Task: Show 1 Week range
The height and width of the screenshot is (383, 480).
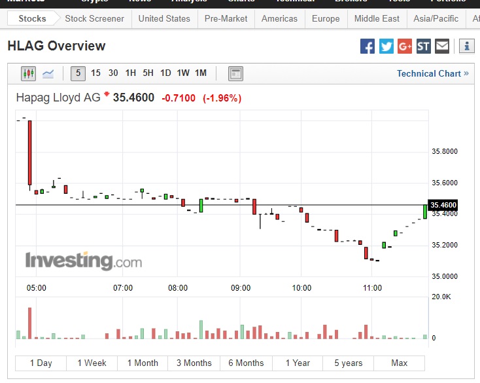Action: point(92,363)
